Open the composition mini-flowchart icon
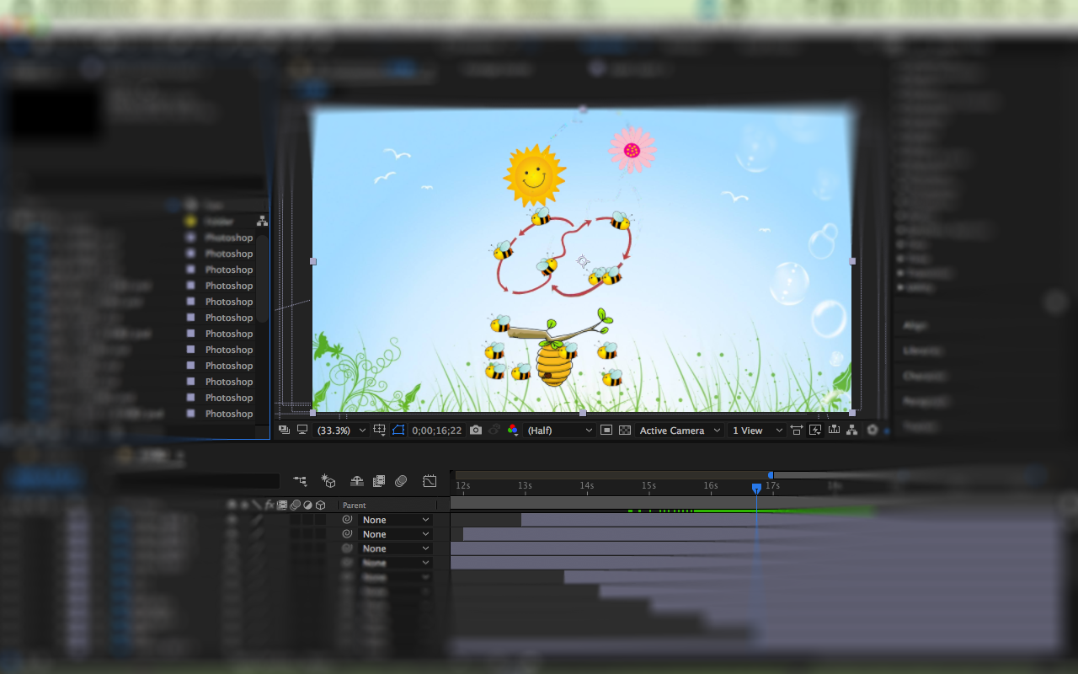The width and height of the screenshot is (1078, 674). click(300, 481)
